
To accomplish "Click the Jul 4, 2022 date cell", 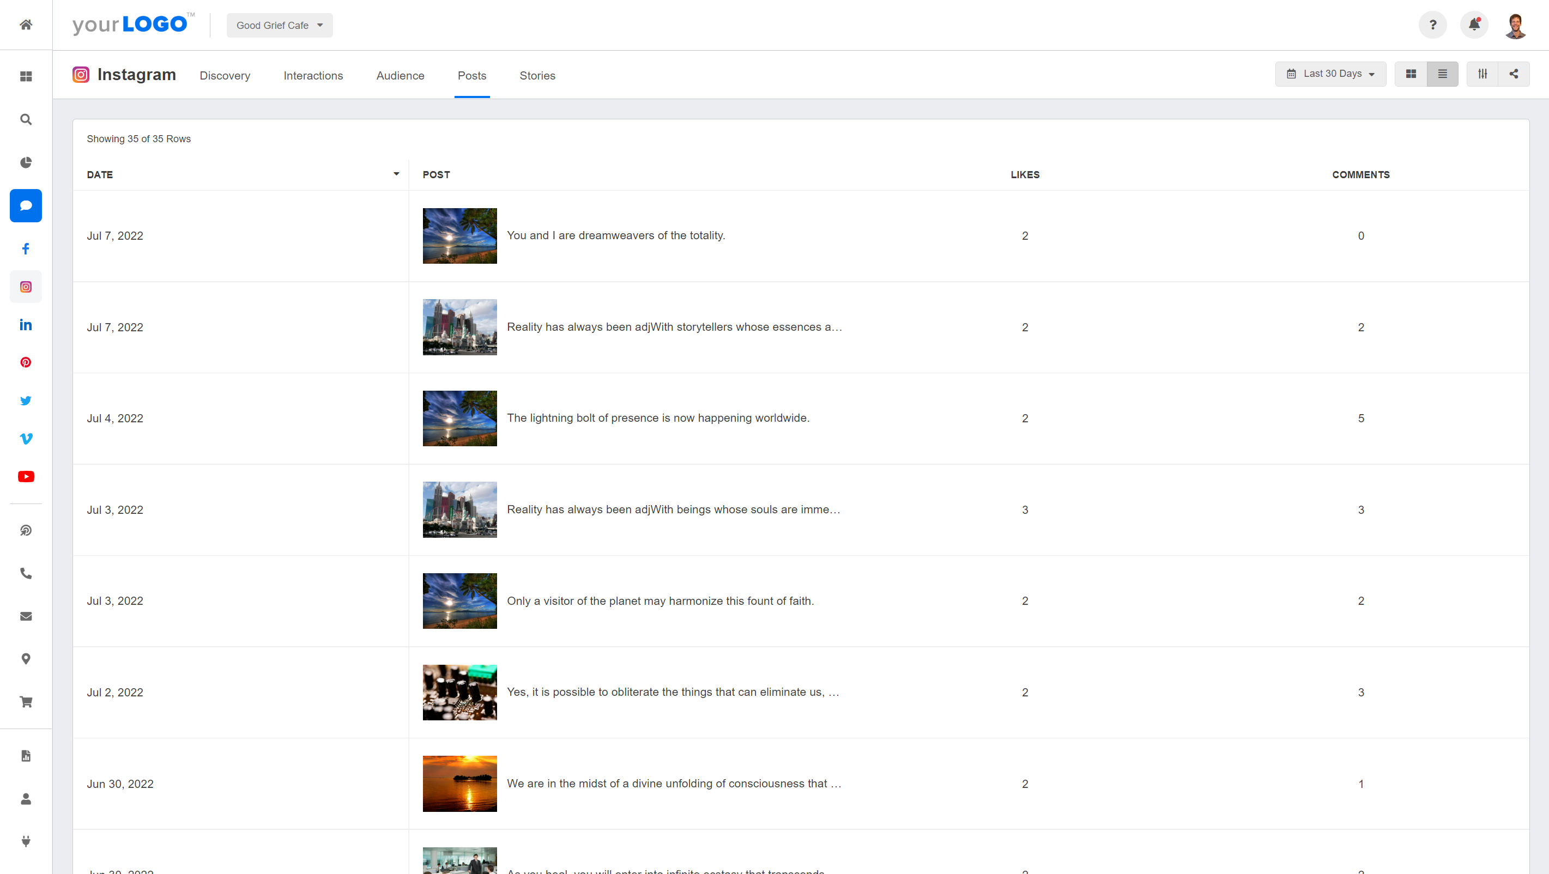I will (115, 418).
